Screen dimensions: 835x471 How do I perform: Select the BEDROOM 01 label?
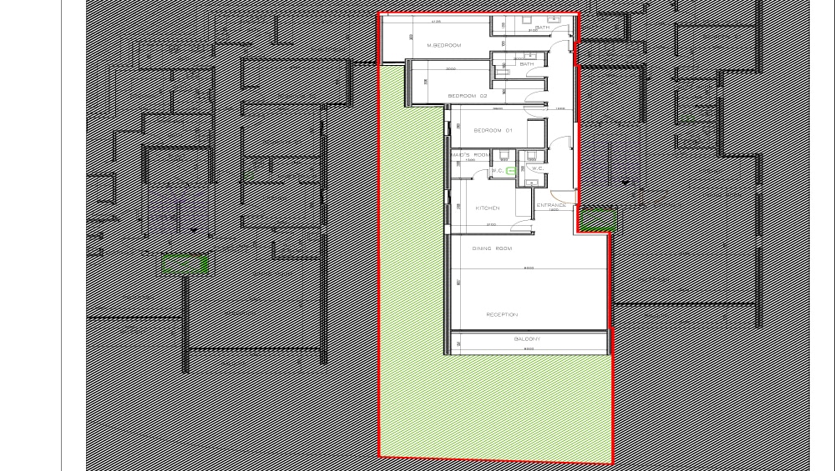493,131
